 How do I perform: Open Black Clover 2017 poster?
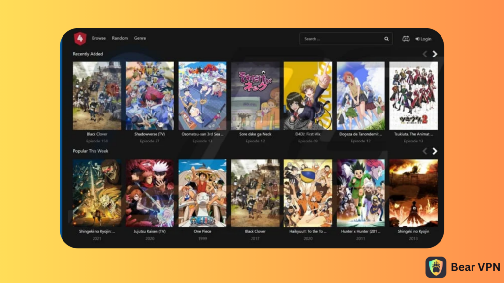point(255,193)
